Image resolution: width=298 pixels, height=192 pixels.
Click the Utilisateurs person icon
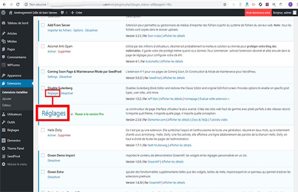(x=3, y=114)
